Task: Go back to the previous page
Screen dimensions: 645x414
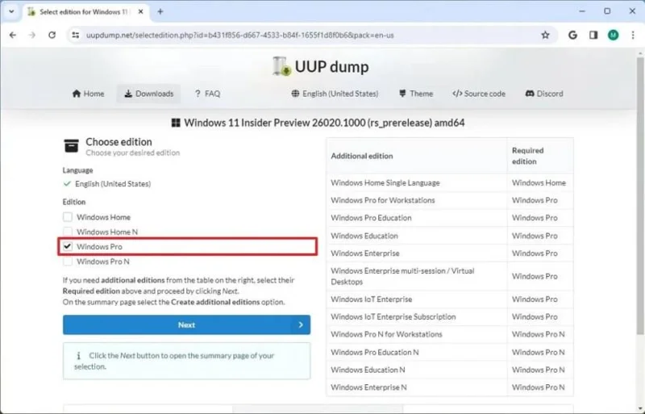Action: [13, 35]
